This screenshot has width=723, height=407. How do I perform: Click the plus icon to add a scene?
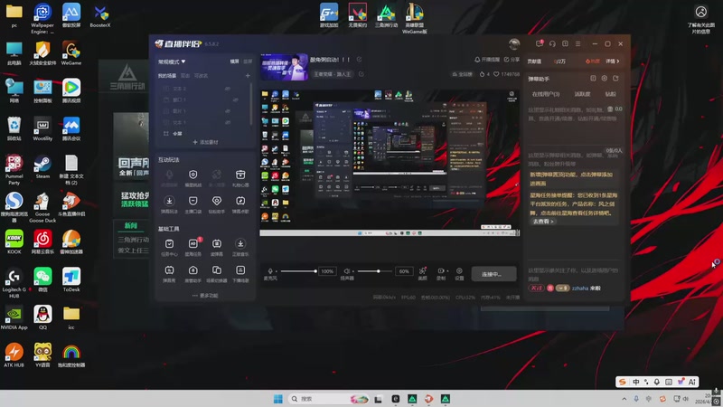tap(248, 75)
